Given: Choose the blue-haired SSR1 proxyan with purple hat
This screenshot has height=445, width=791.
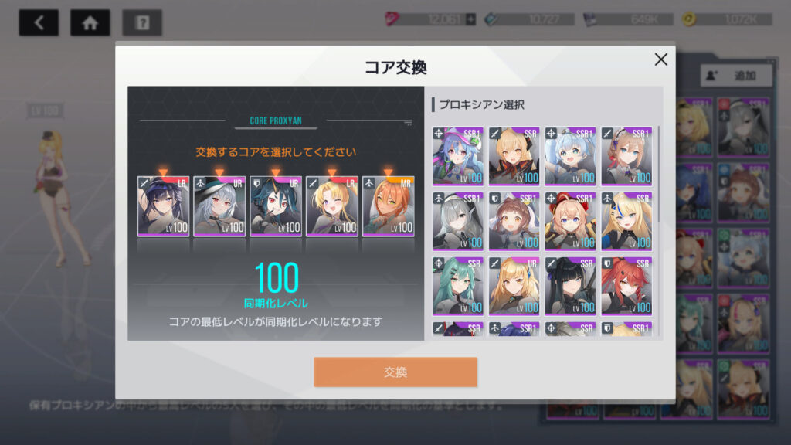Looking at the screenshot, I should click(x=457, y=156).
